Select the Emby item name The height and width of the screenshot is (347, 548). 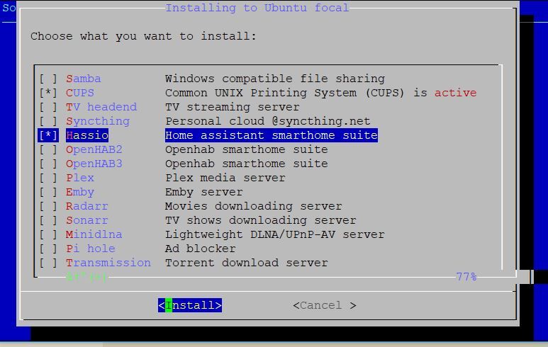pyautogui.click(x=80, y=193)
